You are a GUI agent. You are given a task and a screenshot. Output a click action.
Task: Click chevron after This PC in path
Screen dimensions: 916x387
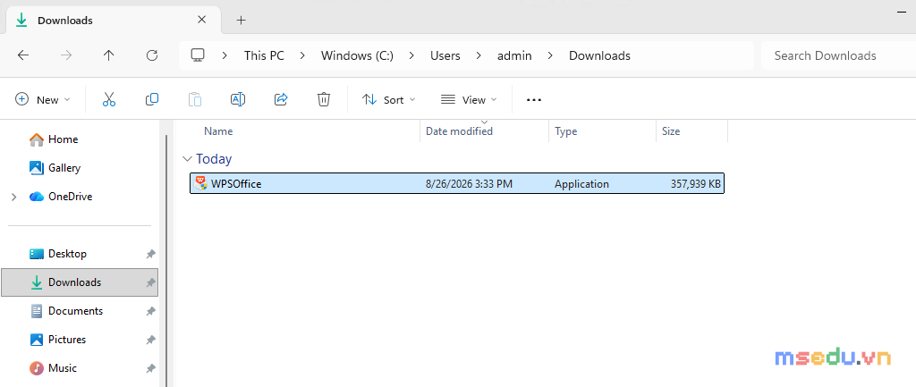(302, 55)
